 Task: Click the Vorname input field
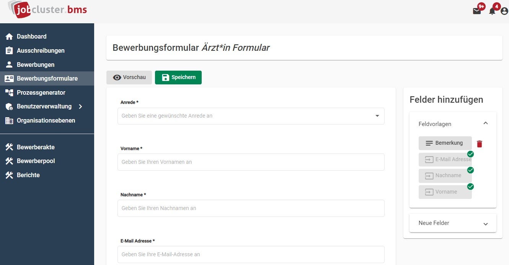click(251, 162)
